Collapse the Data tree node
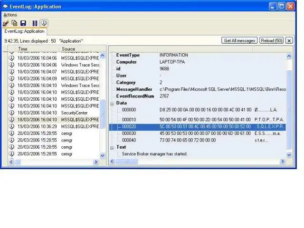Image resolution: width=304 pixels, height=228 pixels. pos(112,104)
